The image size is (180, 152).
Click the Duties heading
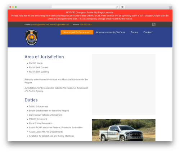(x=31, y=100)
